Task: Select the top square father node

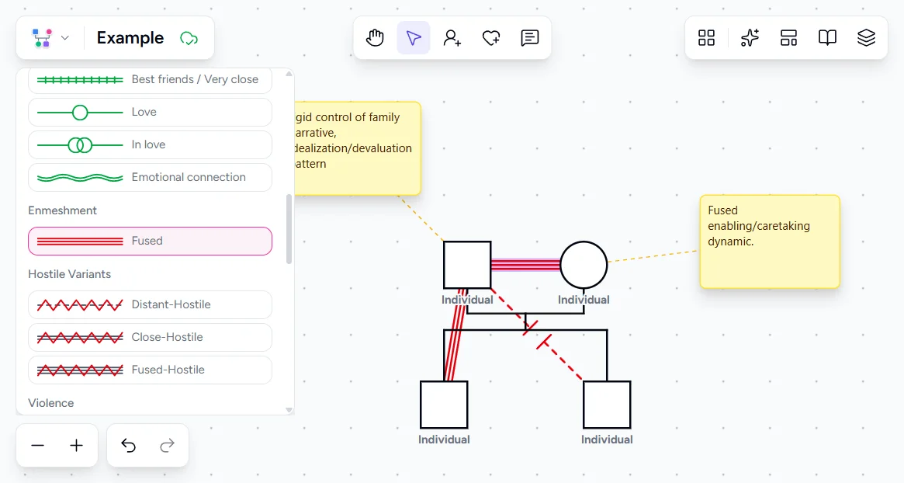Action: tap(467, 265)
